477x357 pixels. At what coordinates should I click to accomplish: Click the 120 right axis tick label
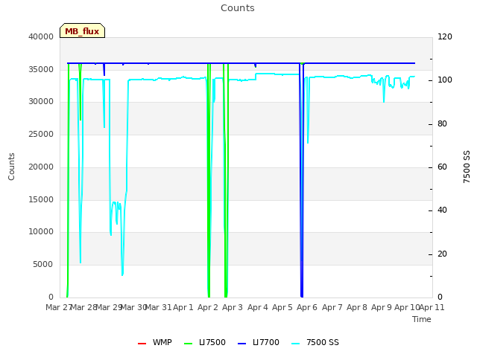click(445, 36)
